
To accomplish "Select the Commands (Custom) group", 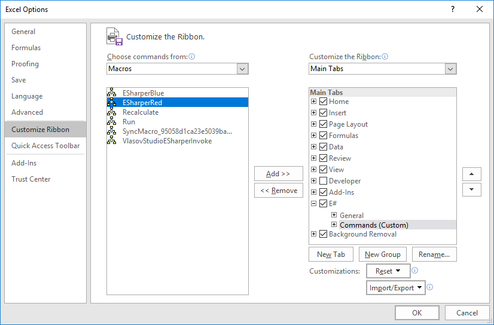I will pos(374,225).
